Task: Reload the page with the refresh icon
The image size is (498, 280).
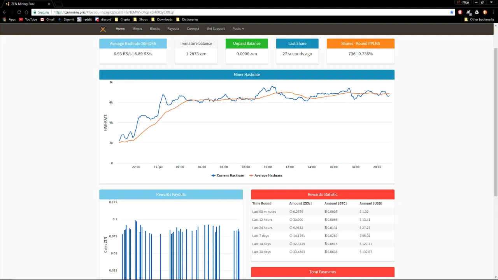Action: (19, 12)
